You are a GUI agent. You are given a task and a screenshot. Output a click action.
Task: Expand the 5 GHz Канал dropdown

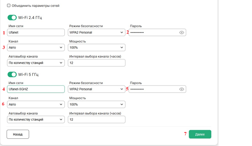36,104
